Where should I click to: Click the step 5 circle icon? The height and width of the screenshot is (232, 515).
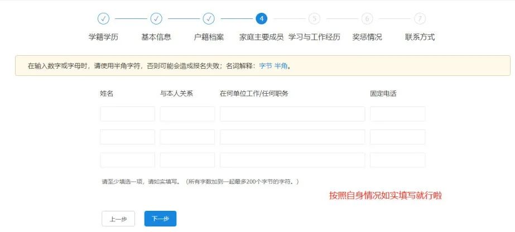(x=314, y=18)
